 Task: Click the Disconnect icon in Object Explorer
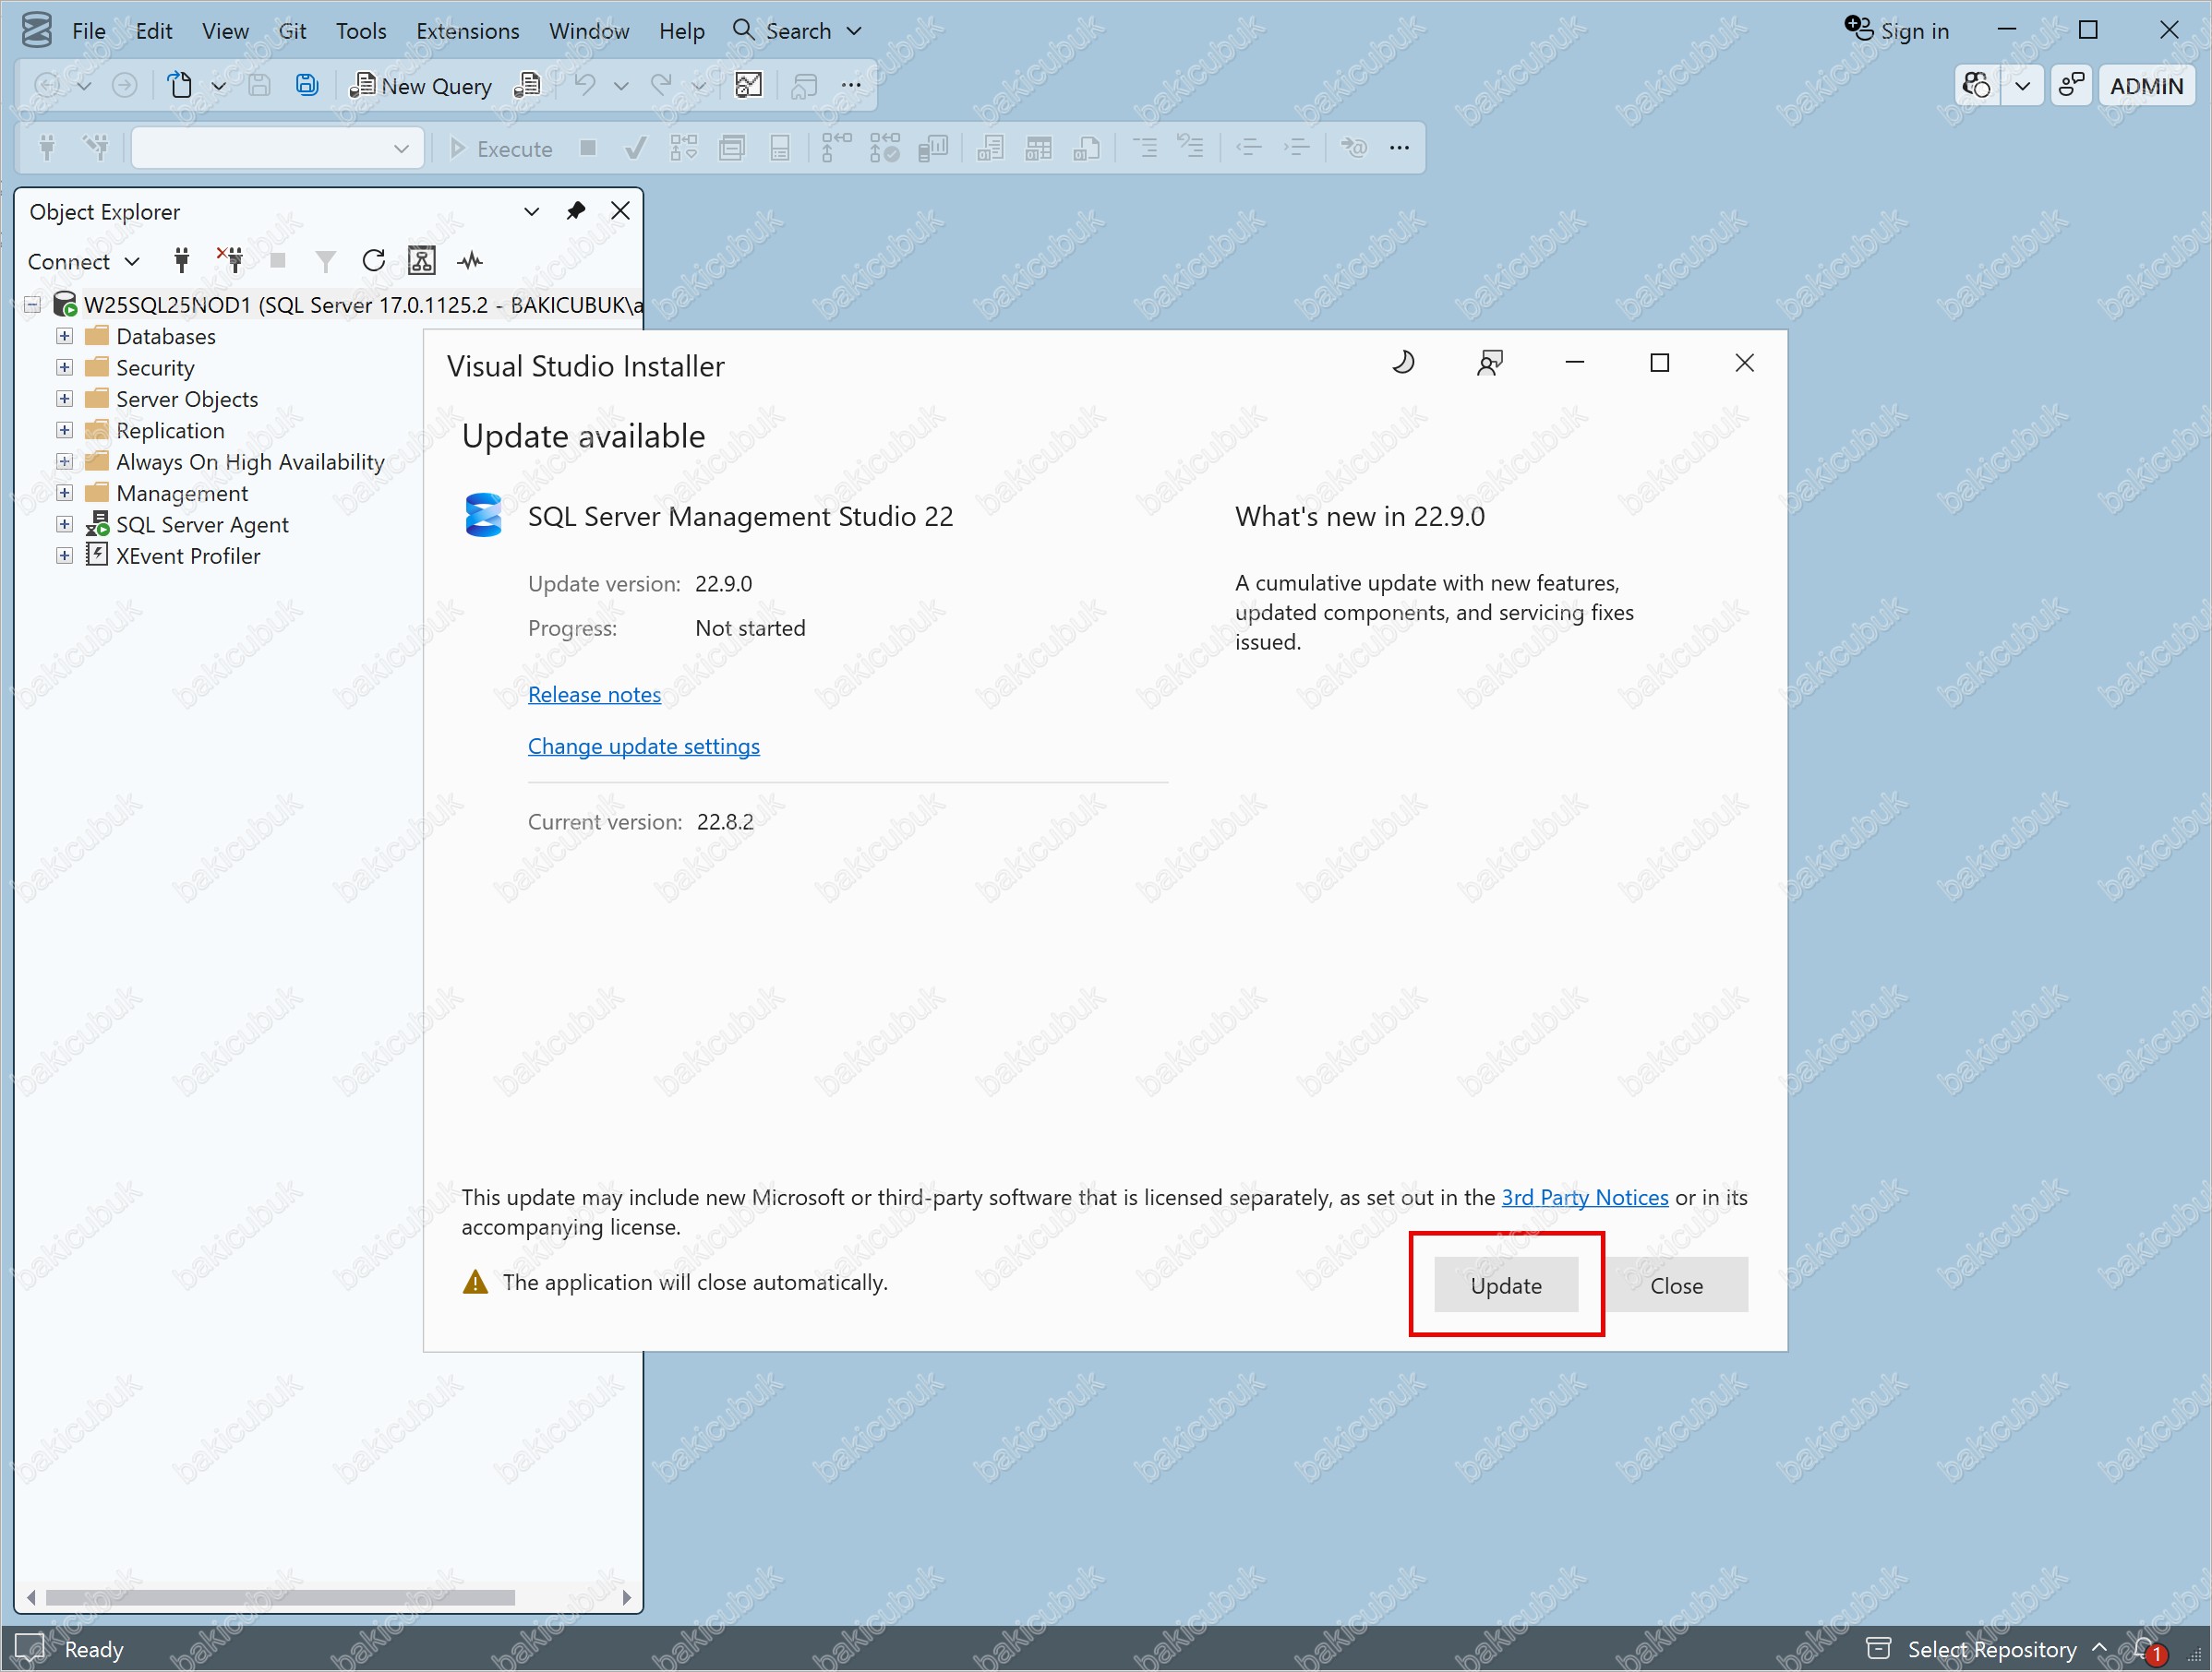230,261
